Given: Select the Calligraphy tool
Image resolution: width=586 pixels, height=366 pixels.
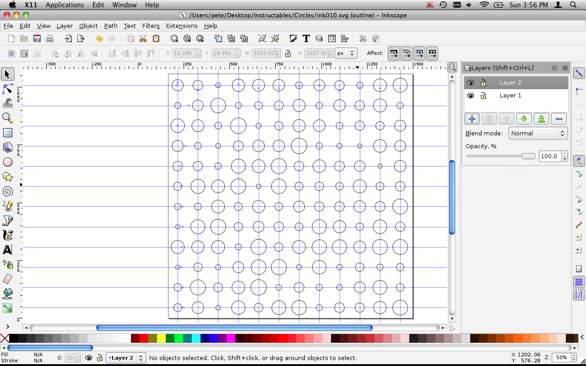Looking at the screenshot, I should (x=7, y=235).
